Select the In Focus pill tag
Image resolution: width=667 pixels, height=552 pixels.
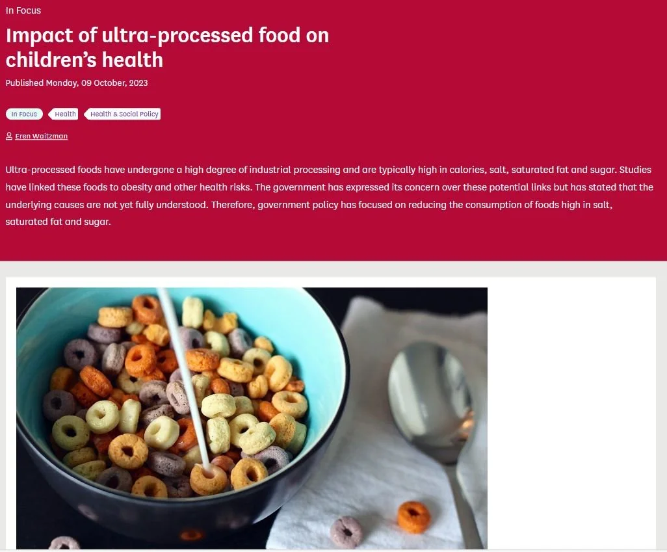pyautogui.click(x=24, y=114)
